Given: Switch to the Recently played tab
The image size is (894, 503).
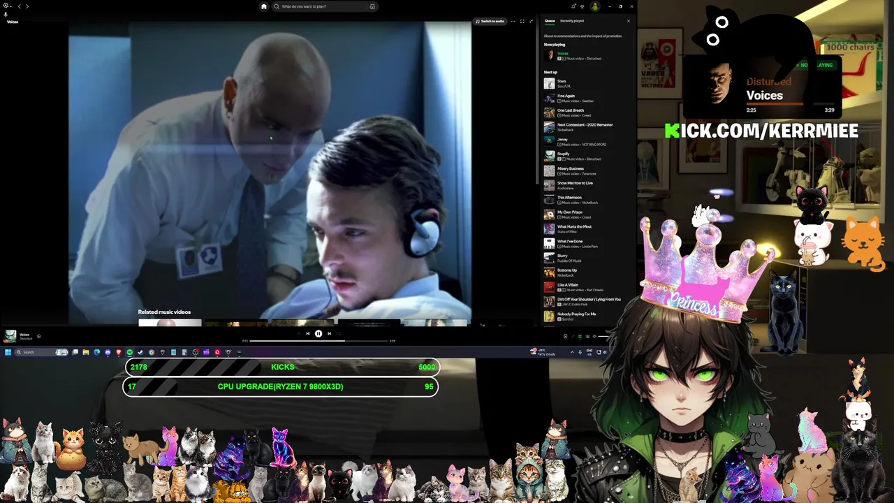Looking at the screenshot, I should (x=572, y=21).
